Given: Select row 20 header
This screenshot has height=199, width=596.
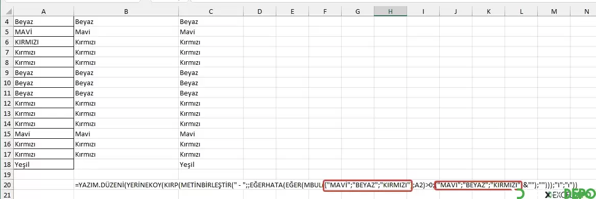Looking at the screenshot, I should click(x=7, y=185).
